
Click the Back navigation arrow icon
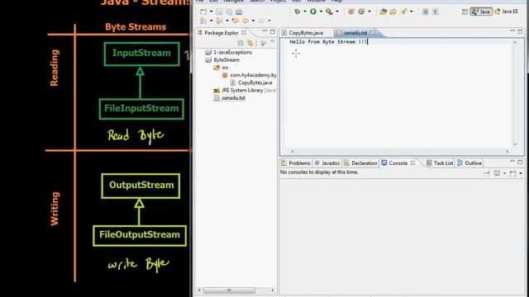tap(245, 21)
